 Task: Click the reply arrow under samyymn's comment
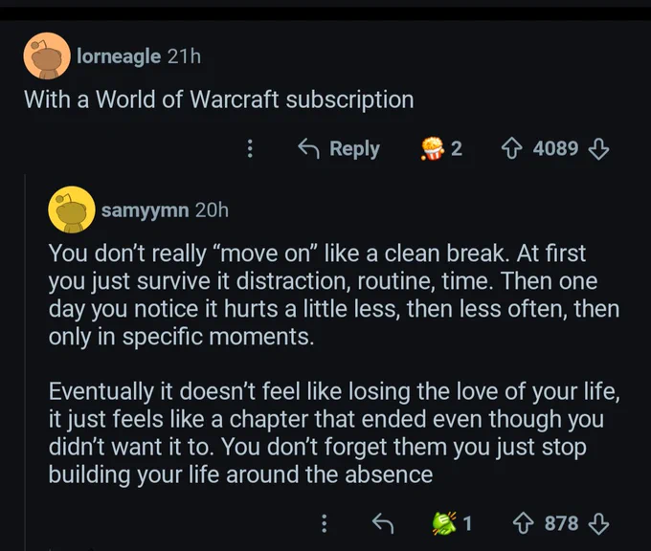[x=382, y=523]
